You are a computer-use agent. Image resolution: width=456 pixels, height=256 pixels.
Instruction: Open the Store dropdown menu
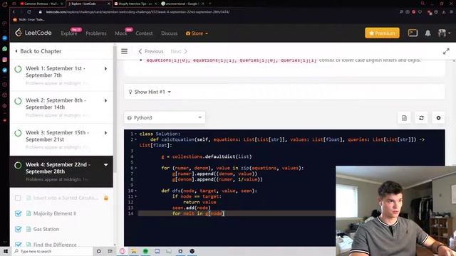(197, 33)
